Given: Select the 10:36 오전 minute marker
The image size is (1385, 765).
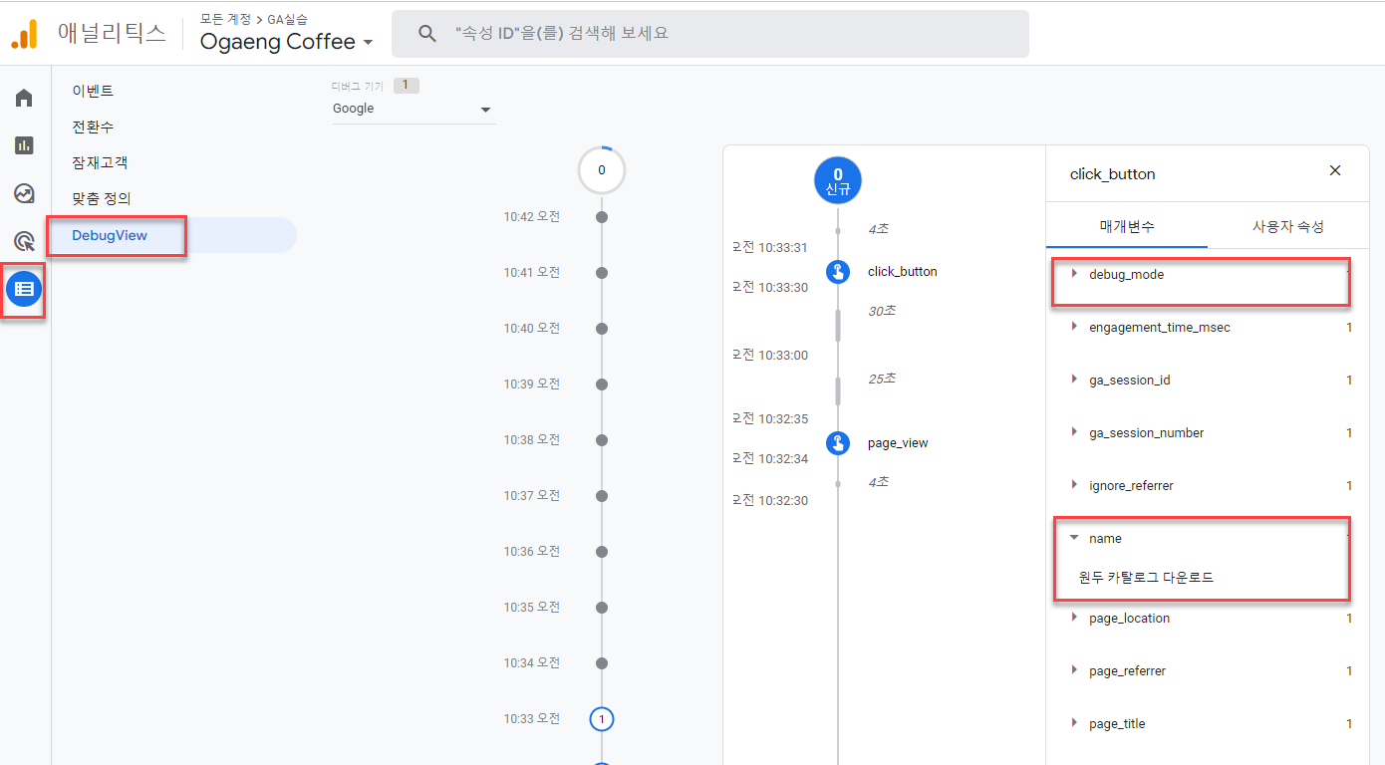Looking at the screenshot, I should [601, 551].
